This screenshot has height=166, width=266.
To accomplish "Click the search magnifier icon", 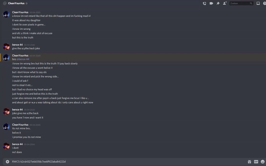I will (251, 4).
